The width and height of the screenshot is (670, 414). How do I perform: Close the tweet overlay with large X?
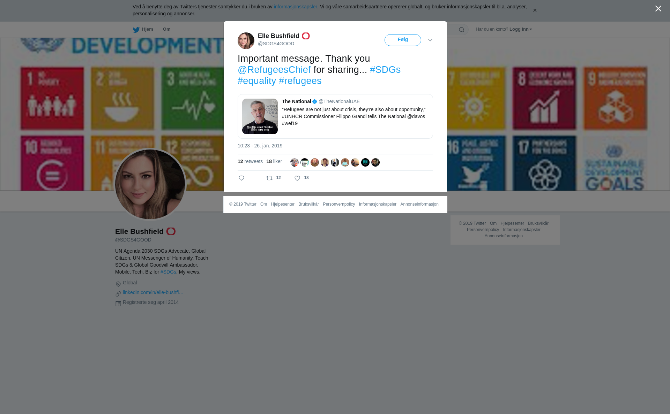[658, 9]
